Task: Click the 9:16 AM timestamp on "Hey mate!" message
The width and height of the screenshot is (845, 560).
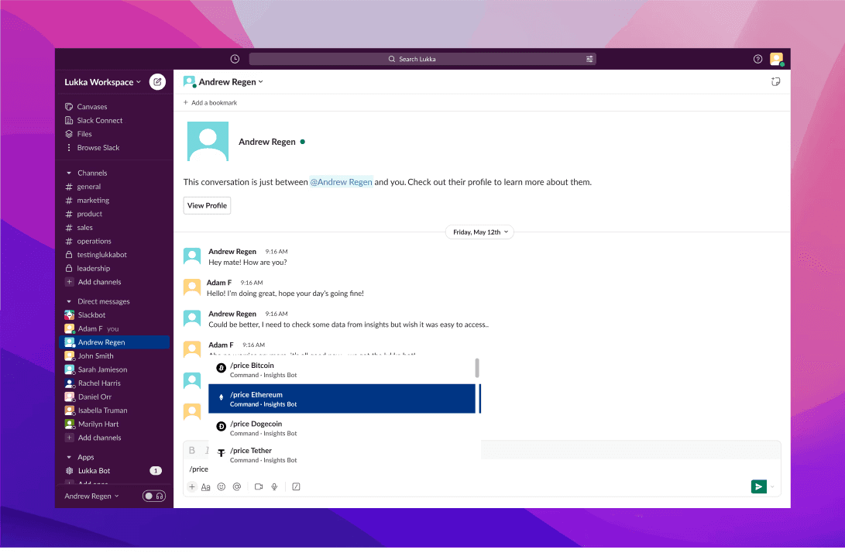Action: coord(277,252)
